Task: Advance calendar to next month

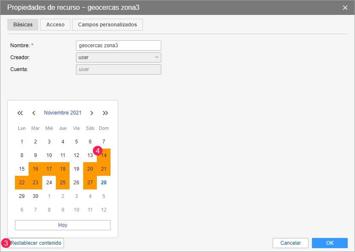Action: (x=92, y=113)
